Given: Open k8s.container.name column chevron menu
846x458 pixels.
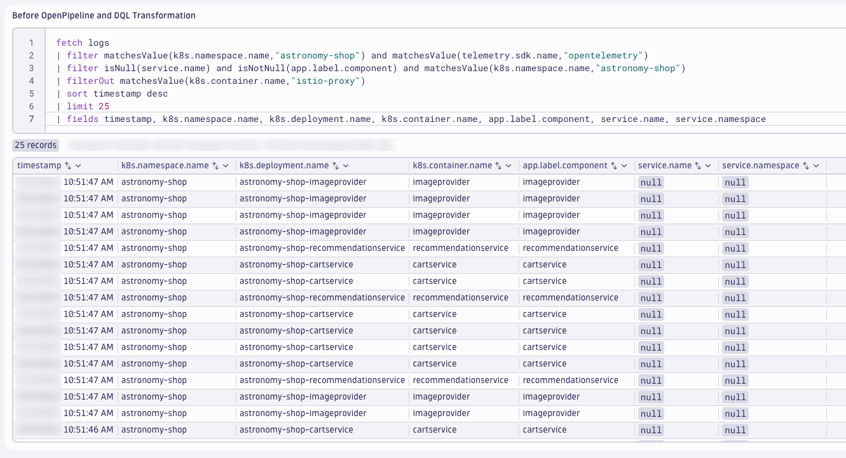Looking at the screenshot, I should point(509,166).
